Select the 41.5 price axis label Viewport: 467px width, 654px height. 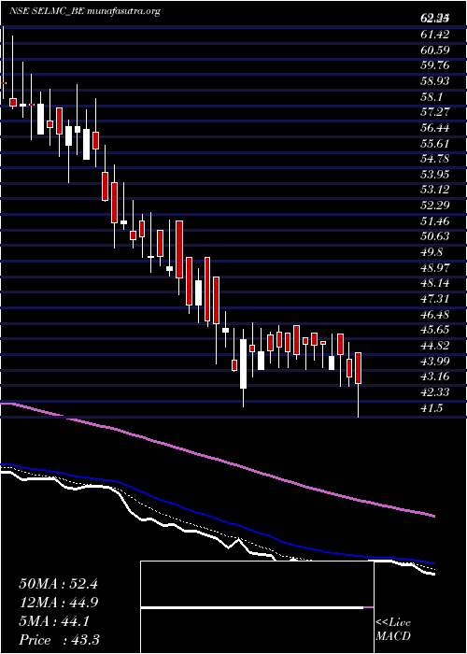[432, 408]
